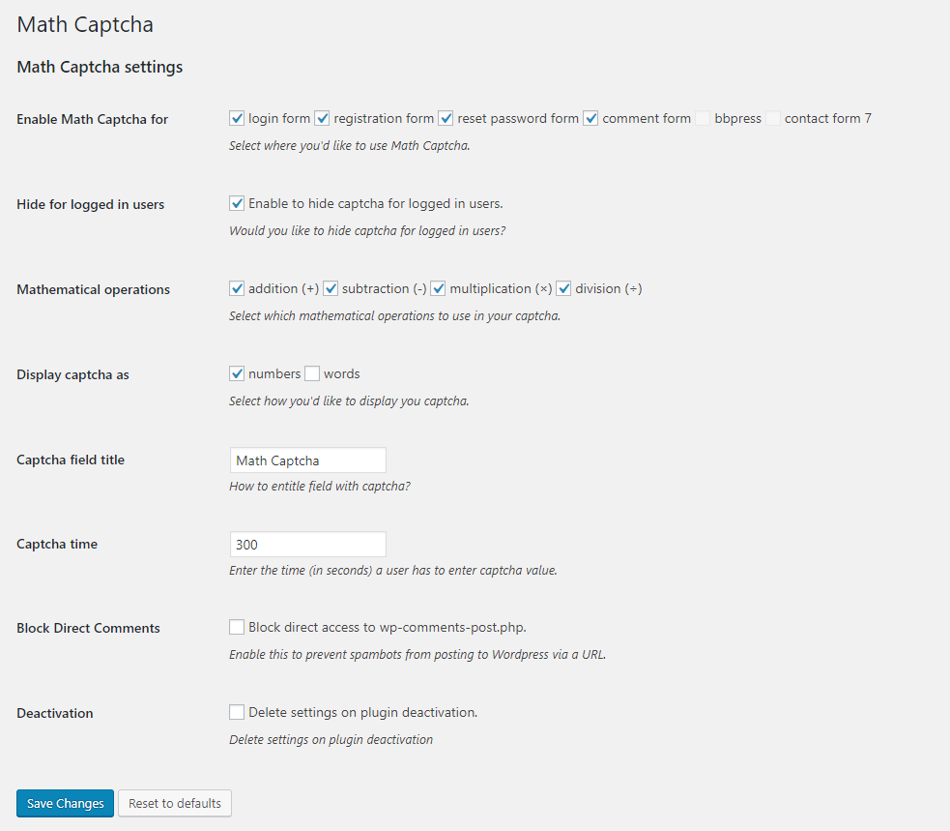The image size is (950, 831).
Task: Toggle hide captcha for logged in users
Action: pos(237,203)
